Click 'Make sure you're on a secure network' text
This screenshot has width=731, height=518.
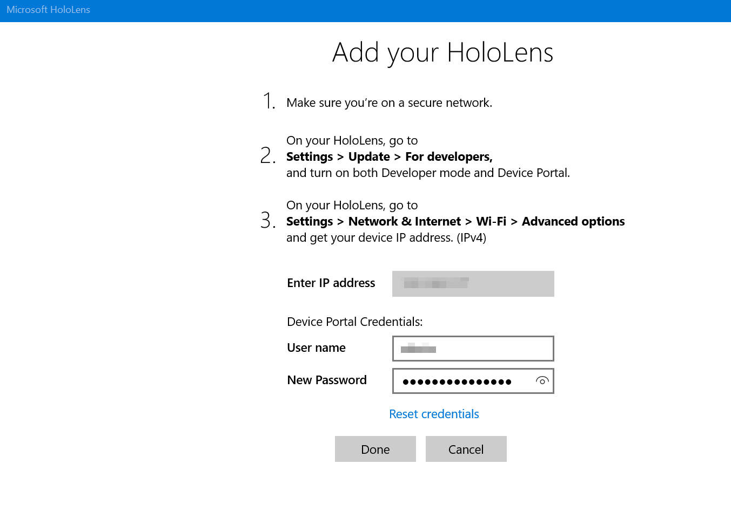389,103
